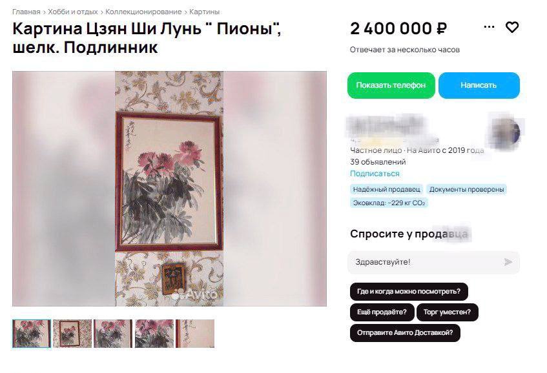Focus the Здравствуйте! message input field
The image size is (547, 373).
tap(433, 262)
